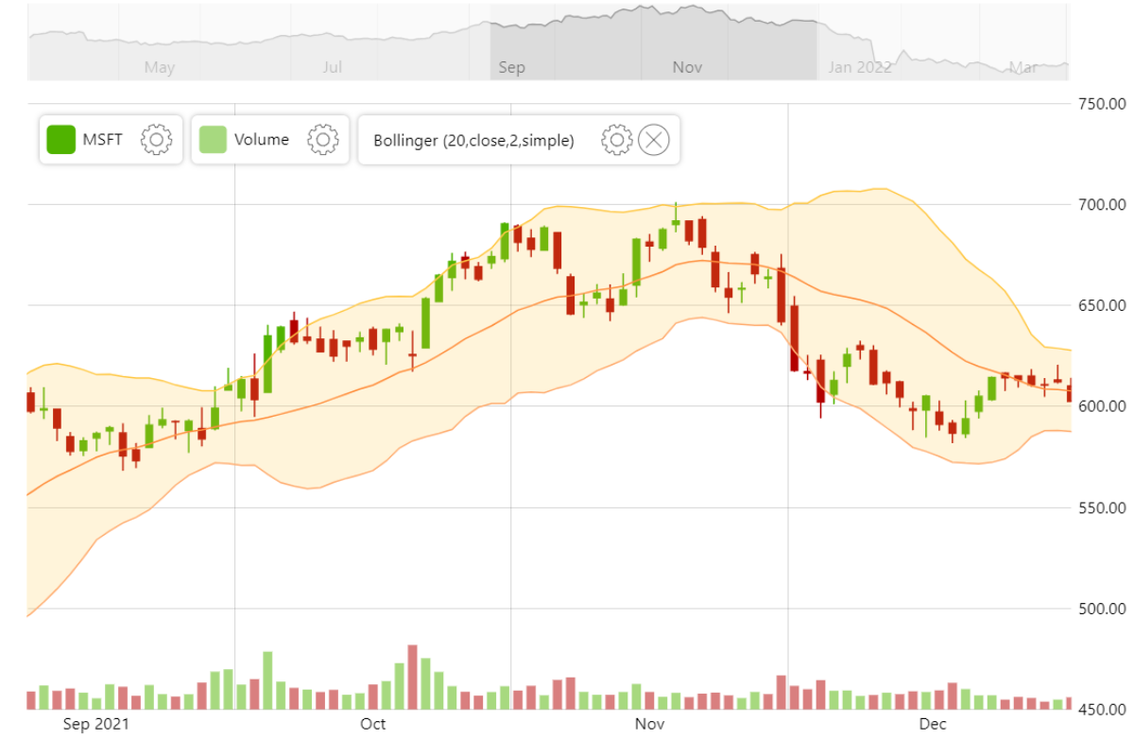The width and height of the screenshot is (1134, 756).
Task: Select the MSFT legend label
Action: [103, 140]
